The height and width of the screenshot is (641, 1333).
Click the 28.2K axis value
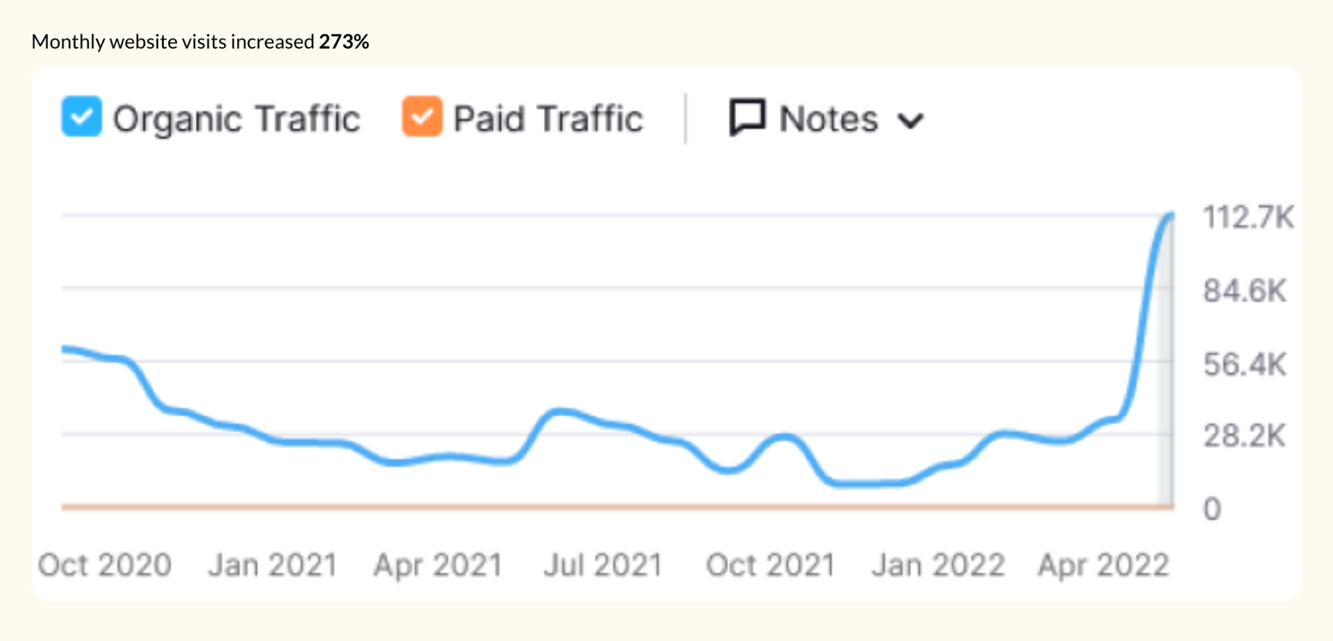(1244, 436)
